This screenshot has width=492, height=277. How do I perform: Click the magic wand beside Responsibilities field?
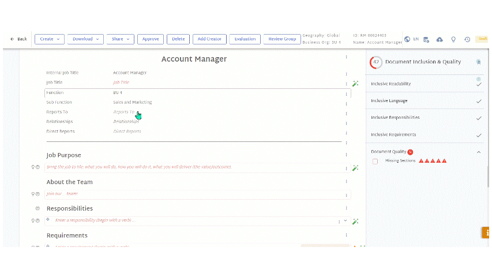[355, 222]
